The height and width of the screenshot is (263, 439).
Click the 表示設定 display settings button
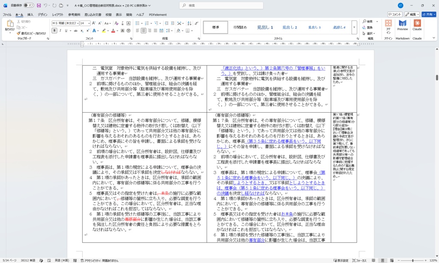pyautogui.click(x=341, y=260)
